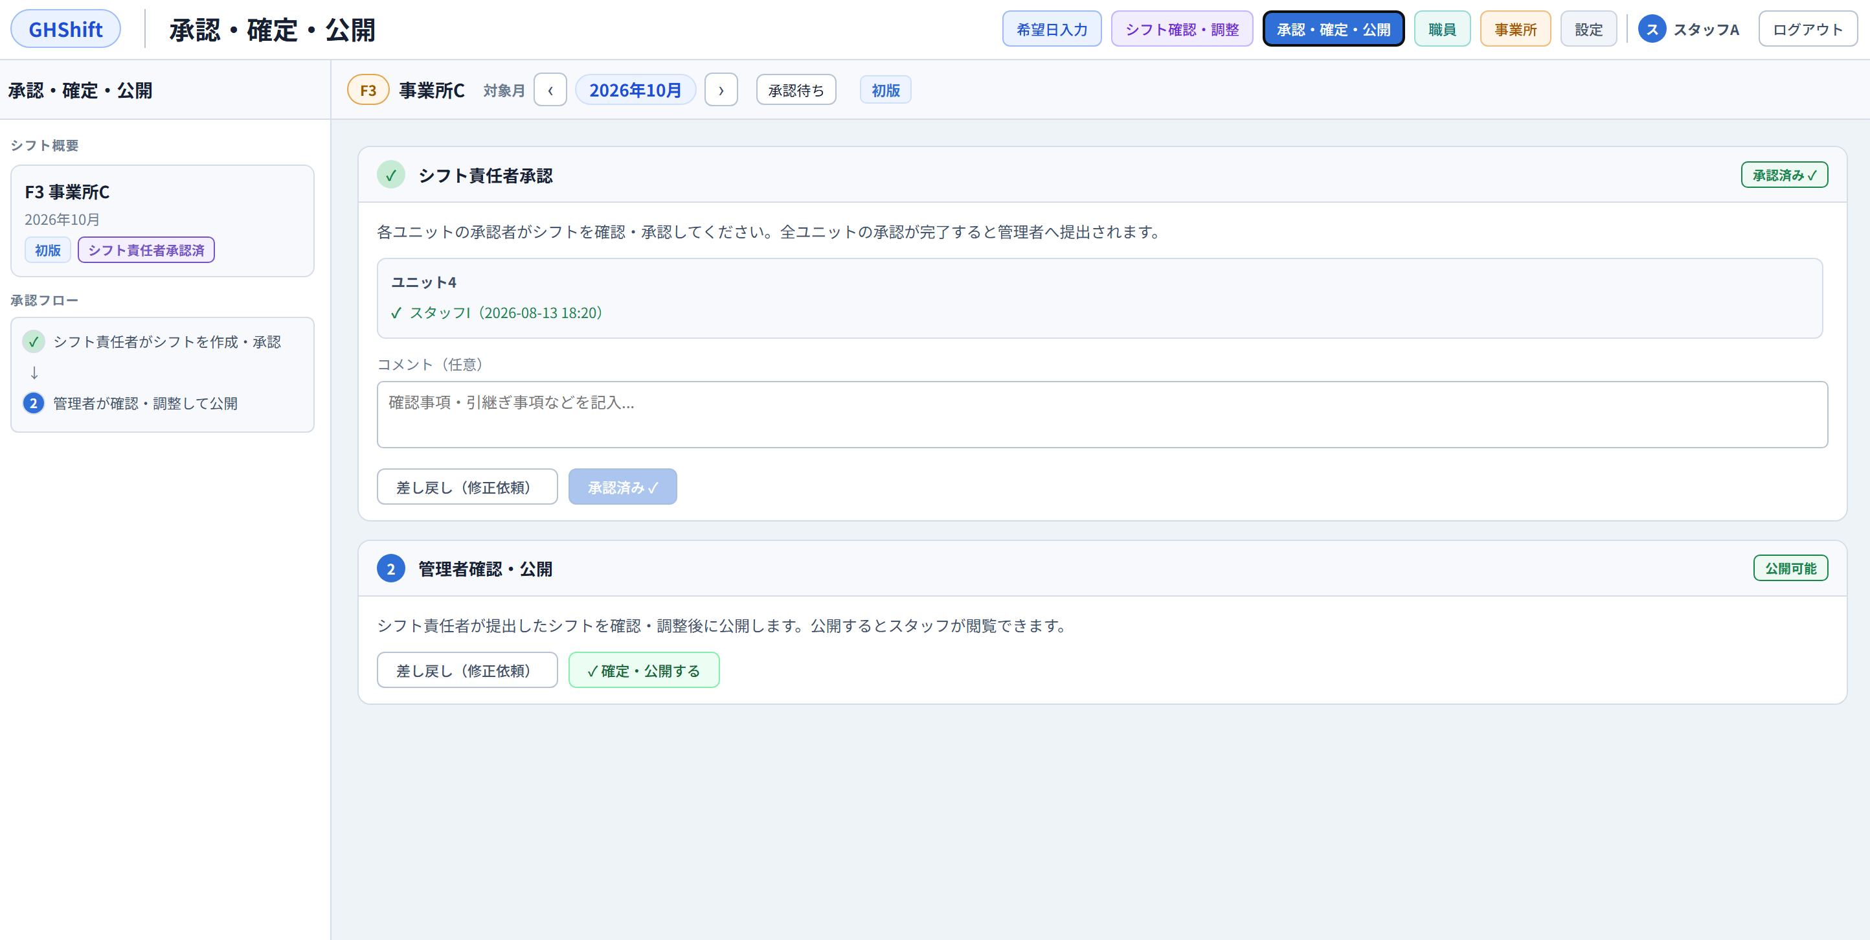Click blue step 2 icon of 管理者確認・公開
Screen dimensions: 1870x940
[x=390, y=569]
